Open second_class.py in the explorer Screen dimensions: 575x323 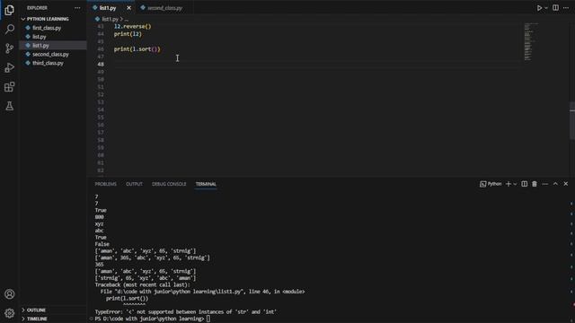(x=50, y=54)
